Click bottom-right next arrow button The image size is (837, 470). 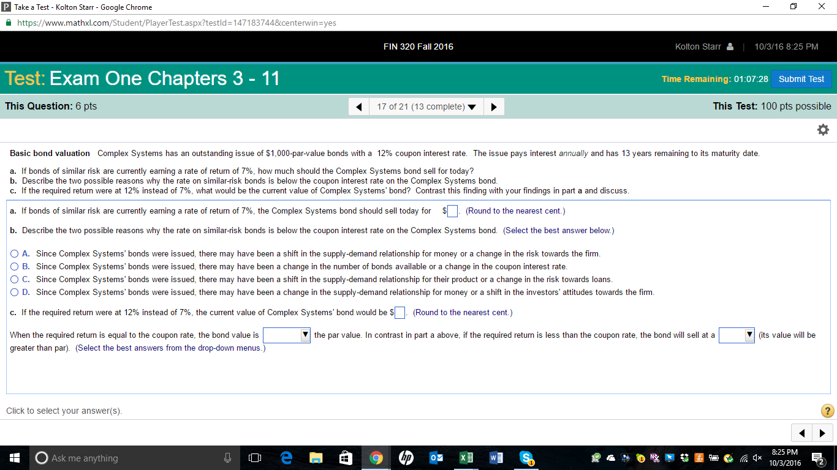(x=822, y=433)
